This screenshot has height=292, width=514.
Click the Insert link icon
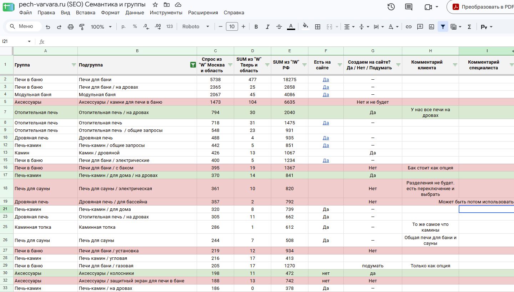[409, 27]
